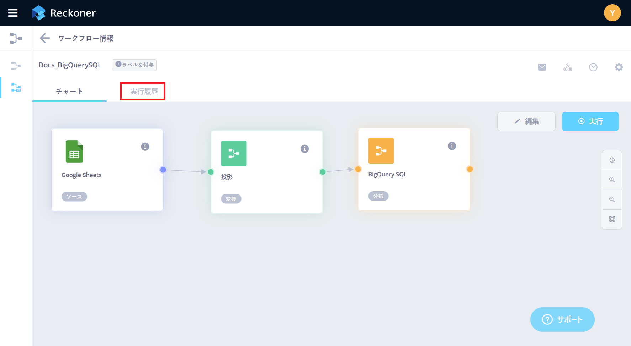Fit workflow to the screen view
The image size is (631, 346).
click(x=612, y=219)
